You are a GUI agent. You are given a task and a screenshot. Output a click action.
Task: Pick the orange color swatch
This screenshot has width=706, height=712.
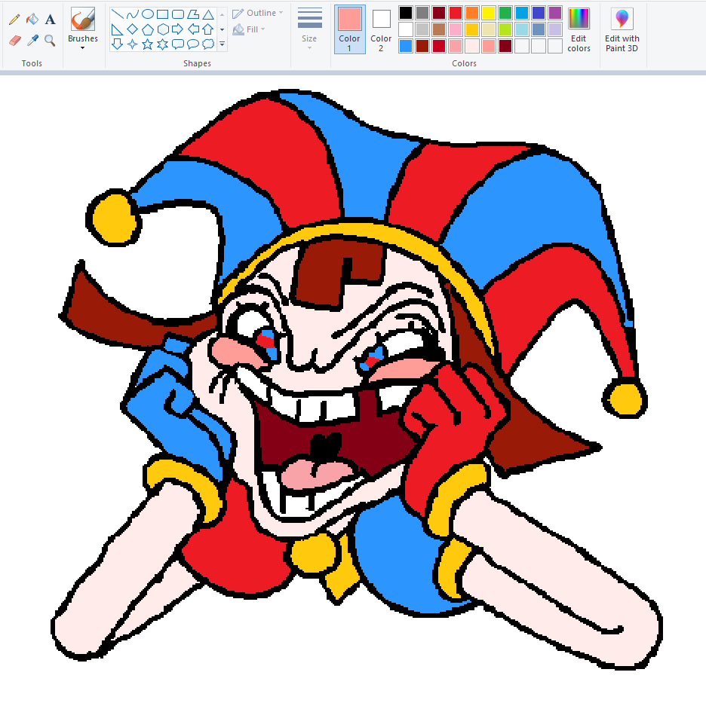coord(472,13)
